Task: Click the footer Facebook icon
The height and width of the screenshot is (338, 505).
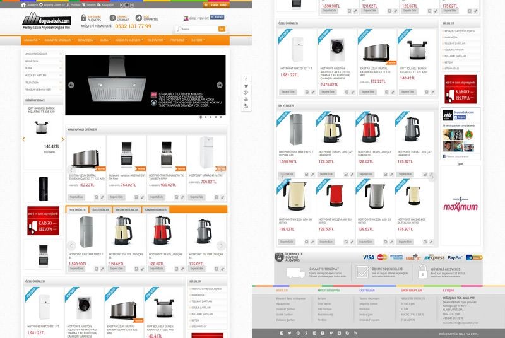Action: pos(282,333)
